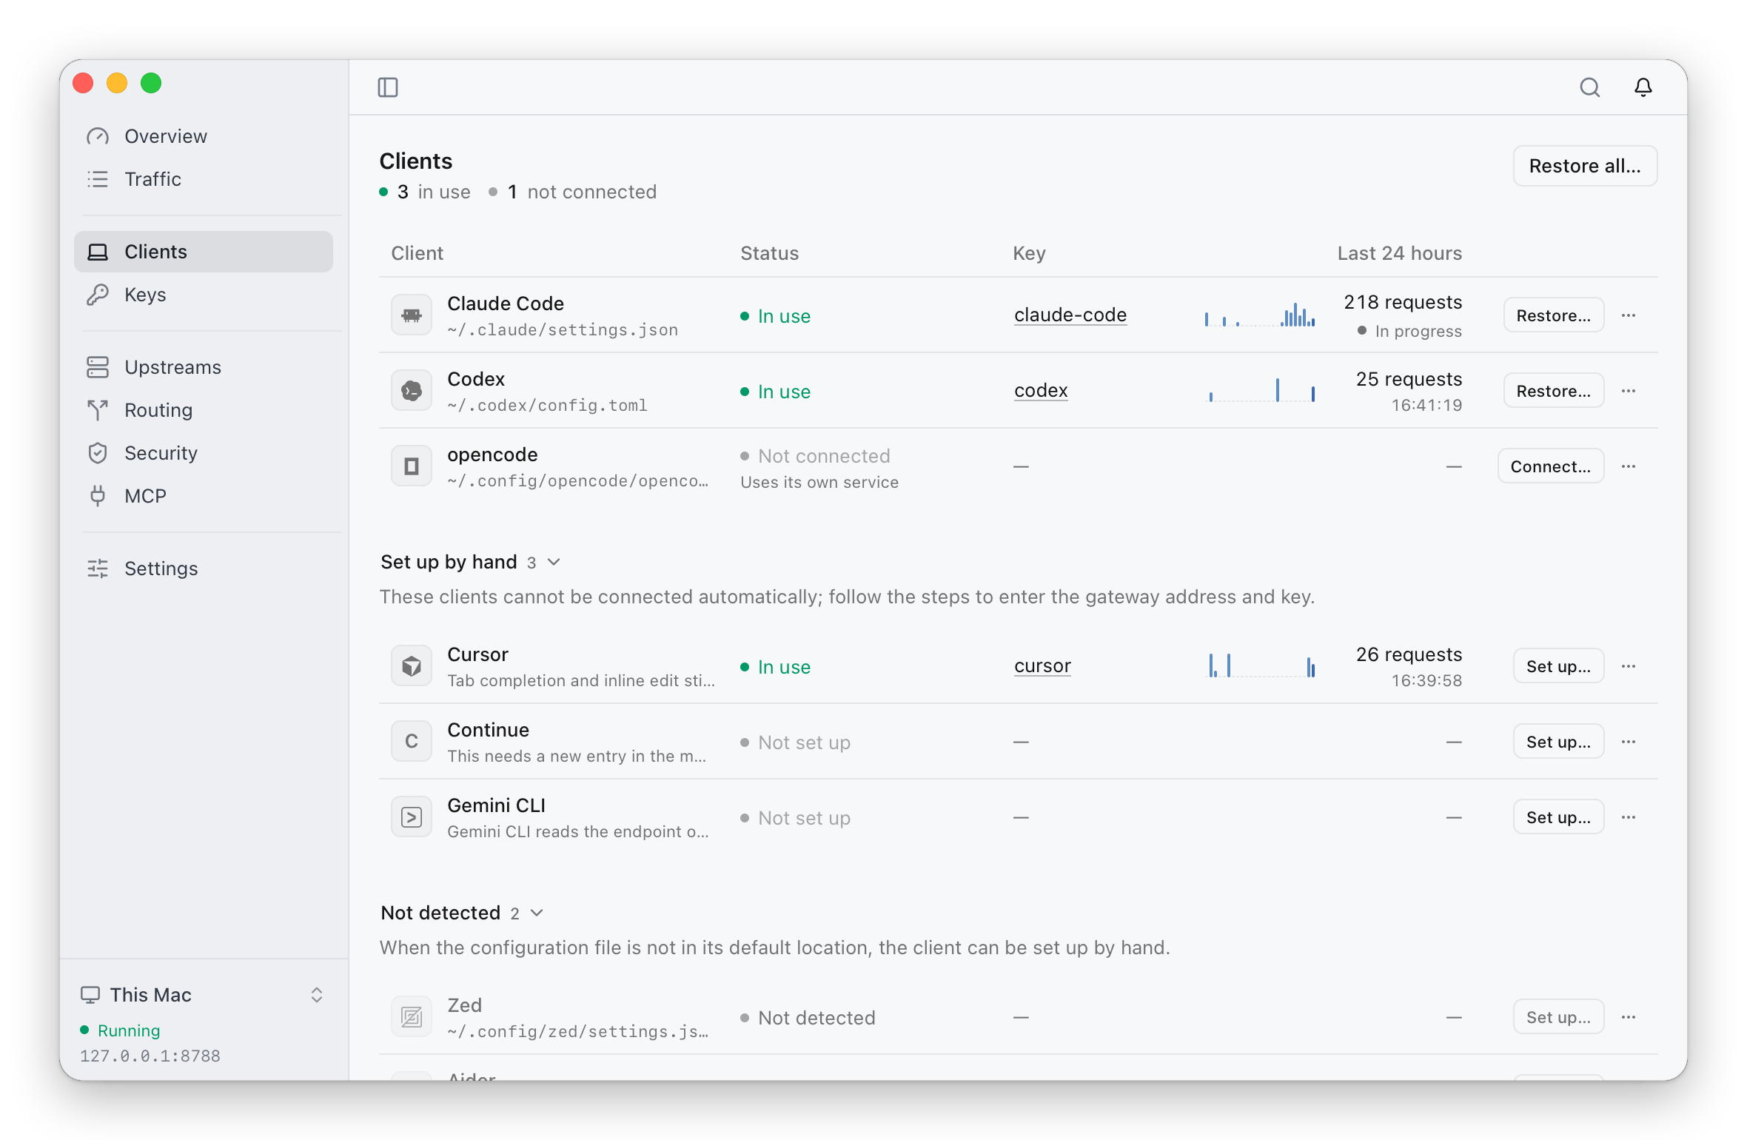Screen dimensions: 1747x1140
Task: Open more options for opencode row
Action: (1629, 466)
